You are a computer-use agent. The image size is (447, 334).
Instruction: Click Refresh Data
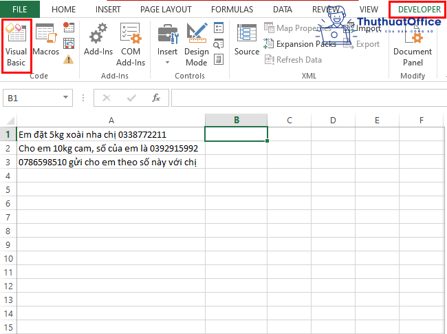tap(293, 60)
